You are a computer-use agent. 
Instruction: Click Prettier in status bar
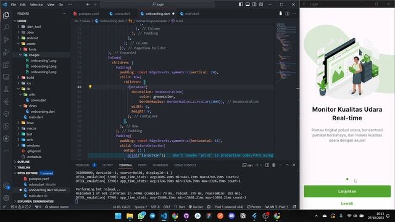[254, 207]
